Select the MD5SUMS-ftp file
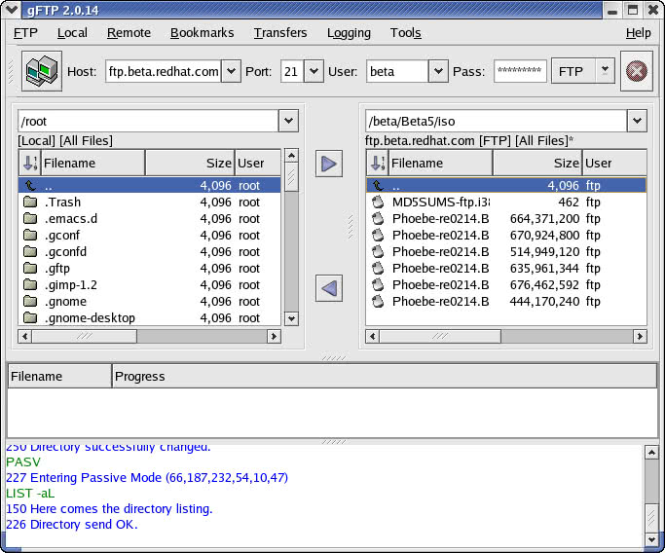 tap(506, 202)
